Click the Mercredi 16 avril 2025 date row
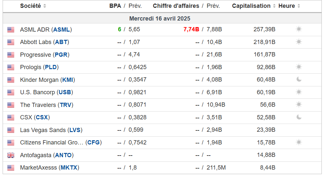The image size is (328, 180). (x=160, y=19)
